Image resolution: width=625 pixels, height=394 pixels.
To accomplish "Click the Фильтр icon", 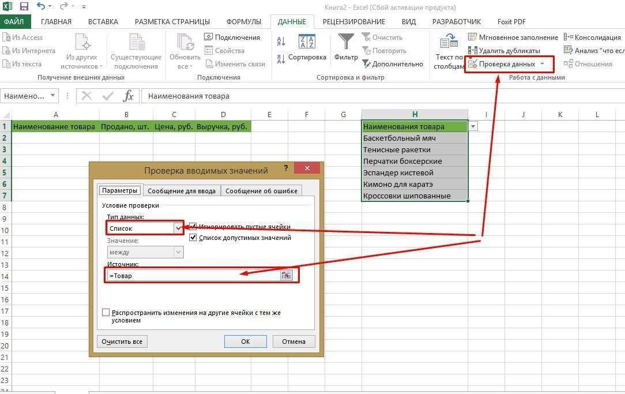I will tap(346, 45).
